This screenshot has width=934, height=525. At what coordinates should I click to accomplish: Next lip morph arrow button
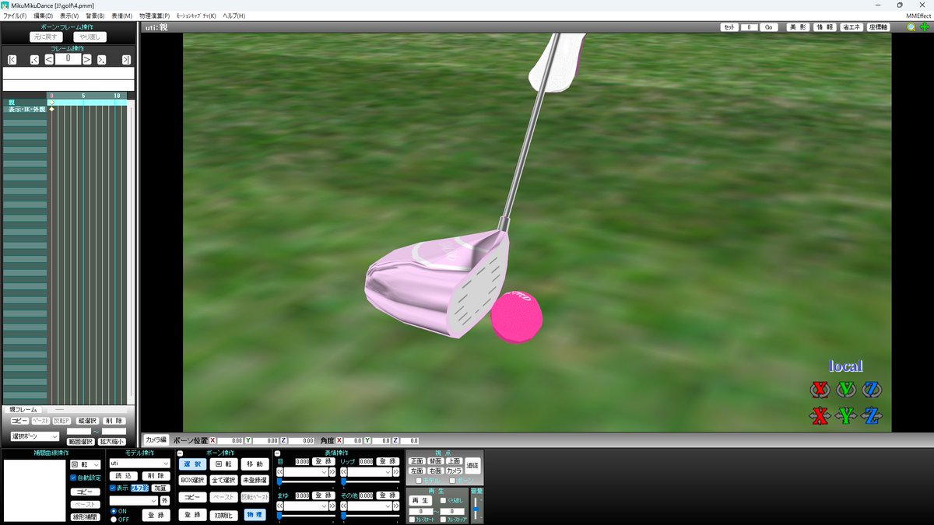click(396, 472)
